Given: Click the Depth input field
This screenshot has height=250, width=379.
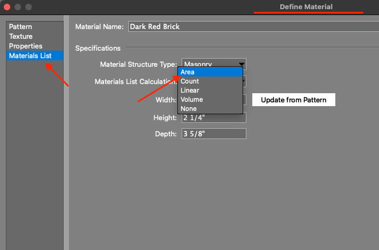Looking at the screenshot, I should coord(214,134).
